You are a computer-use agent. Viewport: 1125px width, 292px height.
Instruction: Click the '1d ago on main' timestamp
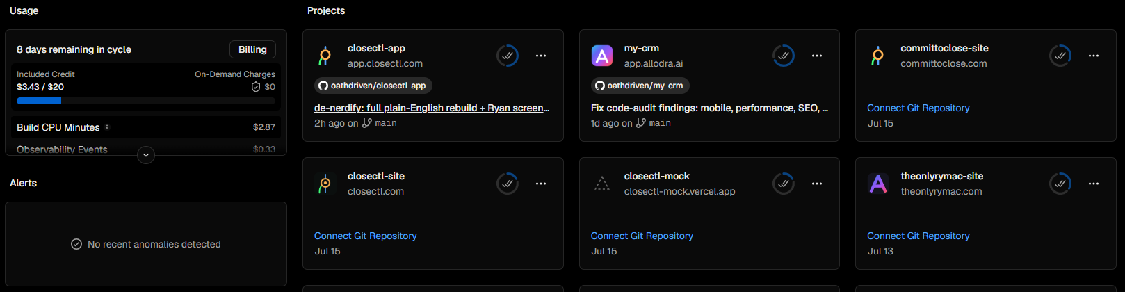click(x=631, y=123)
